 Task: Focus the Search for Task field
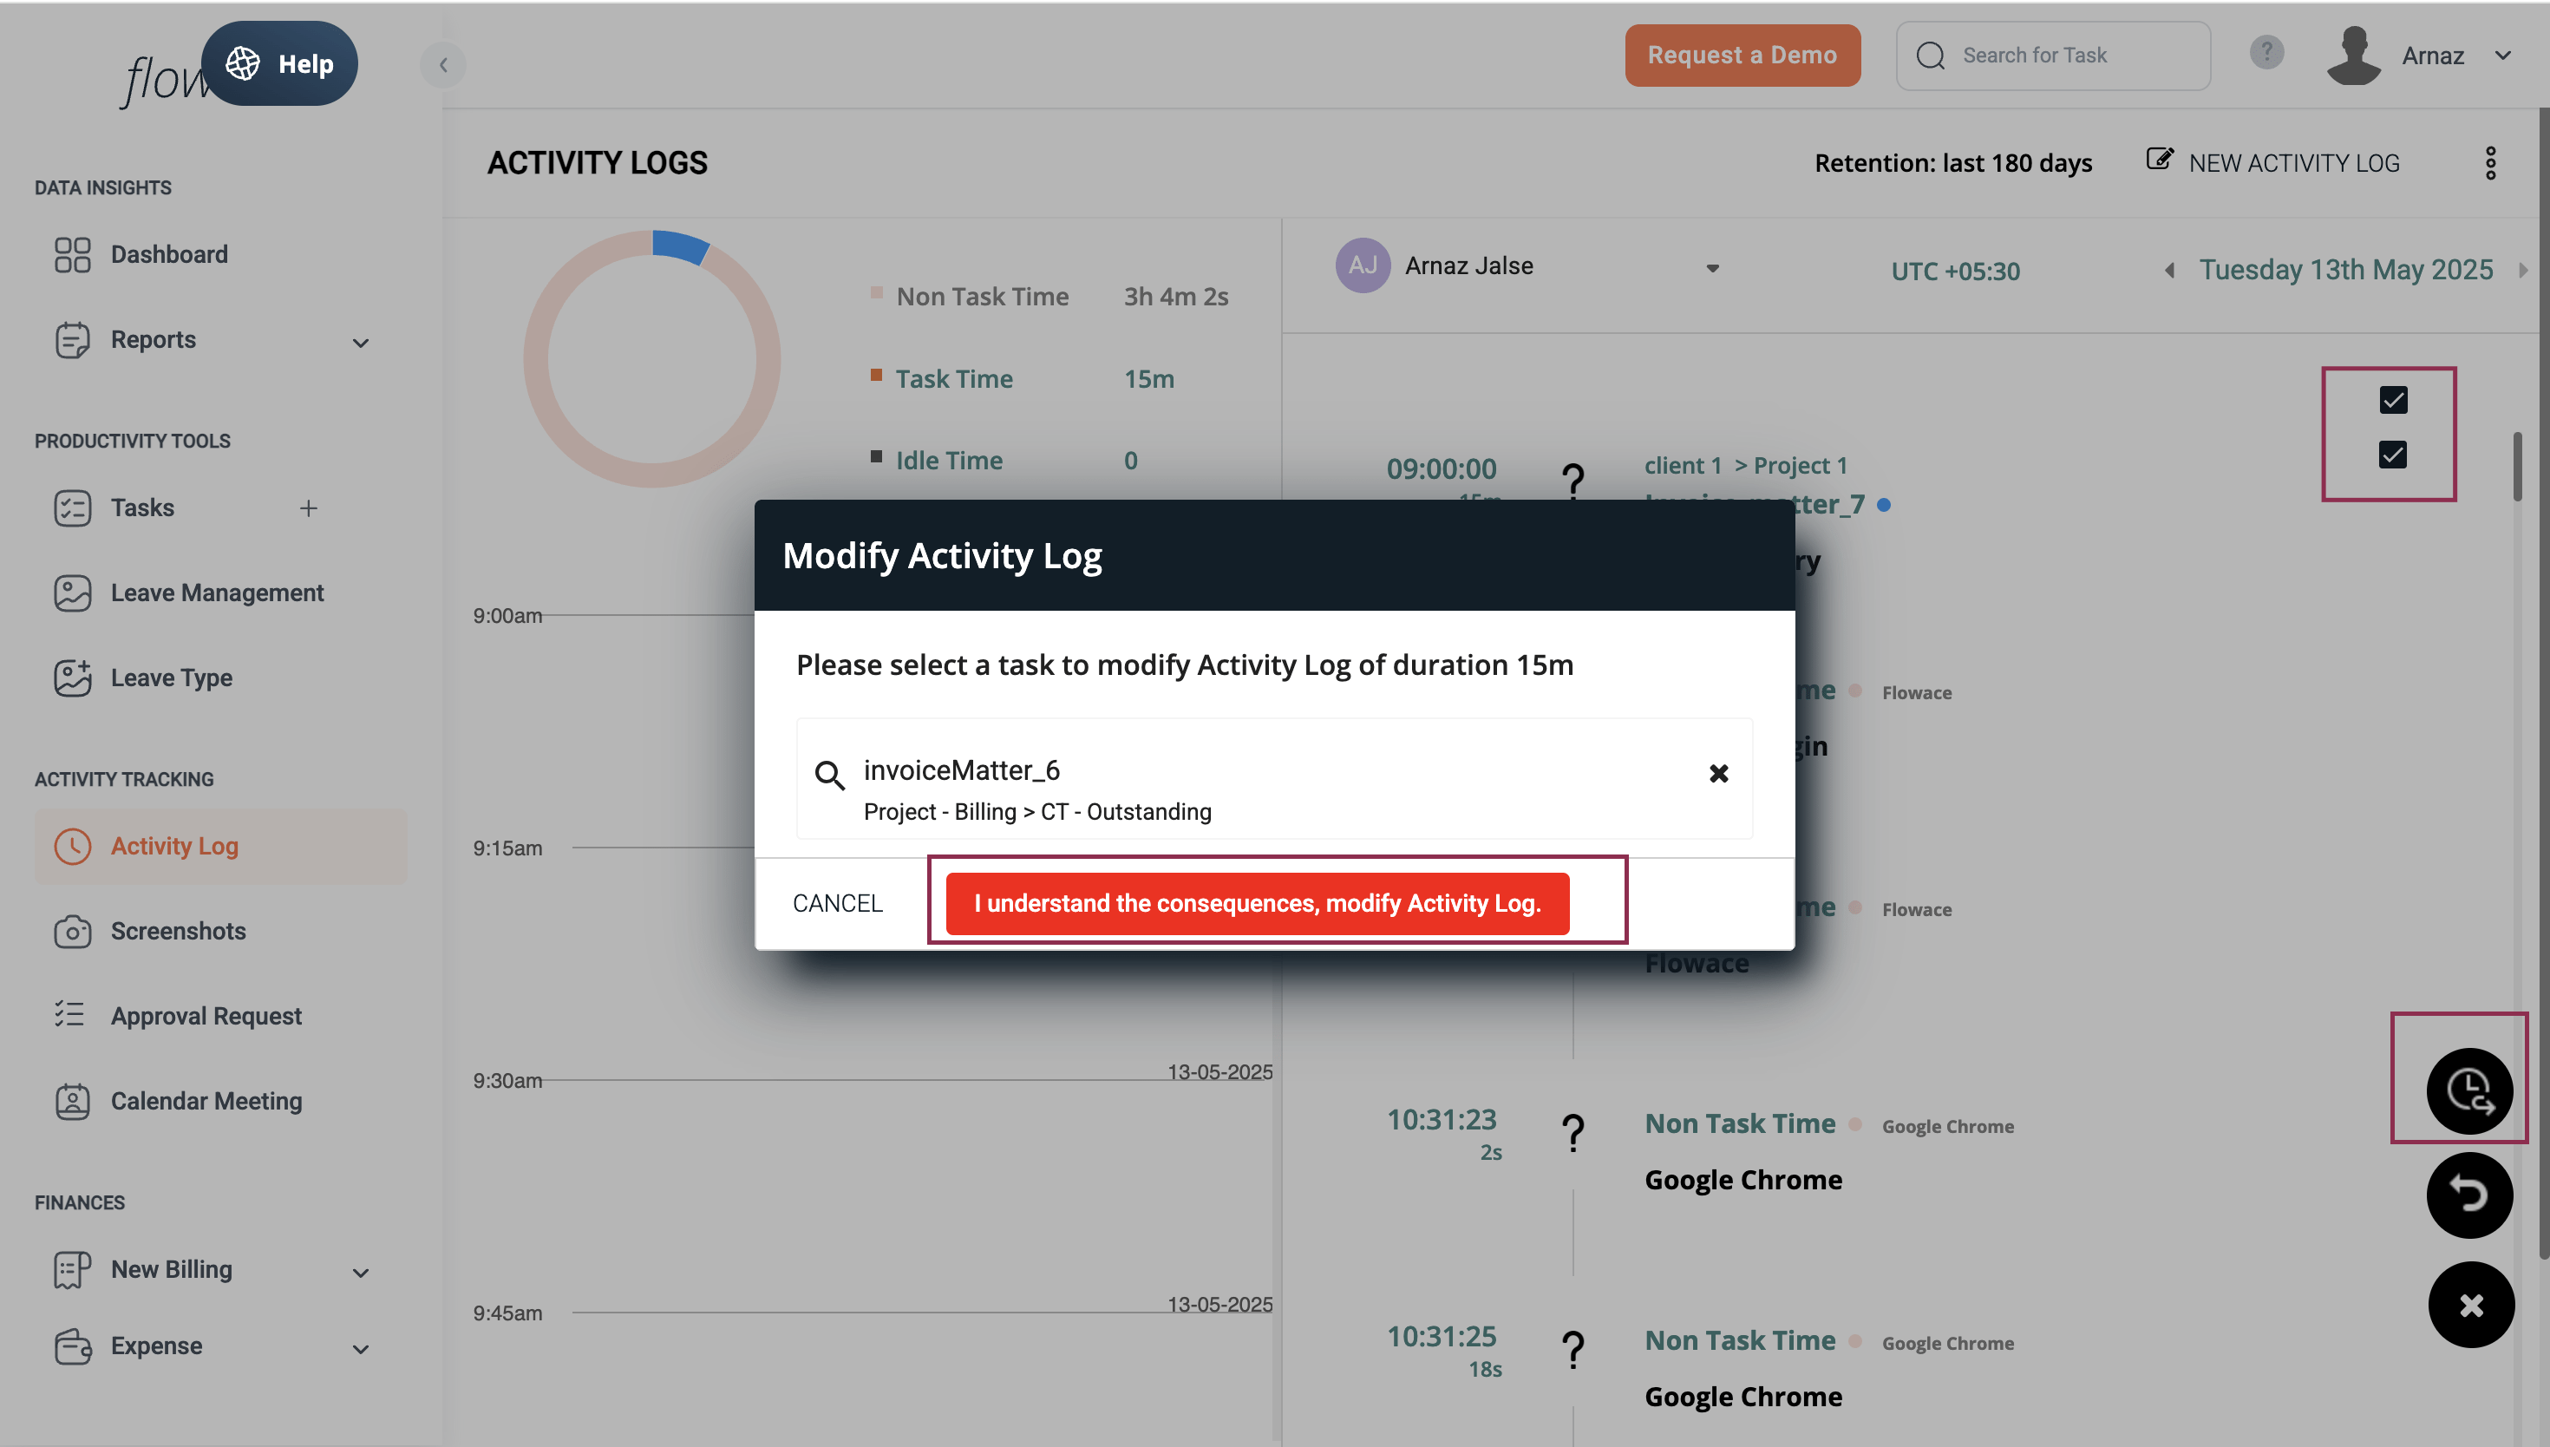point(2053,56)
